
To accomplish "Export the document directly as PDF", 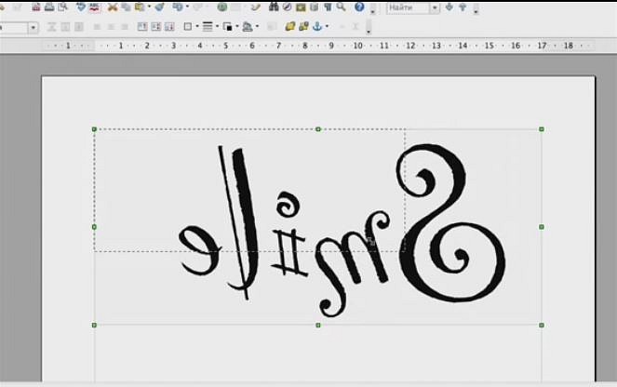I will (35, 7).
